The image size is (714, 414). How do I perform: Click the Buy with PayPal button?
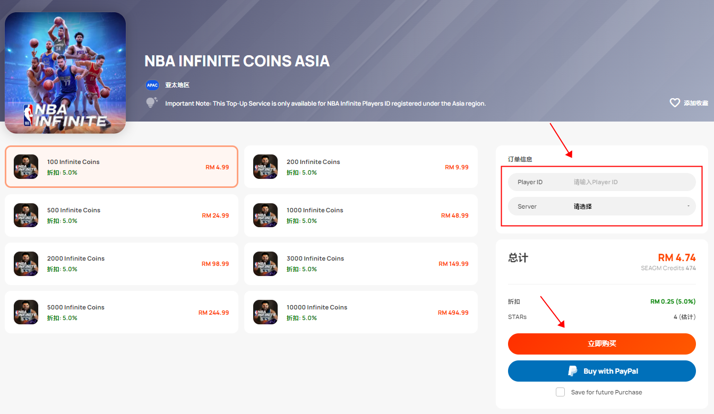pos(601,371)
